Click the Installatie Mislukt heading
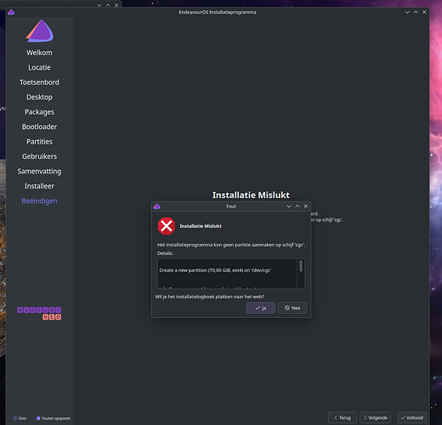The image size is (442, 425). pyautogui.click(x=251, y=195)
